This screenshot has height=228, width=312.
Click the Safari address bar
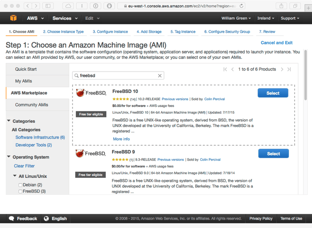click(181, 6)
